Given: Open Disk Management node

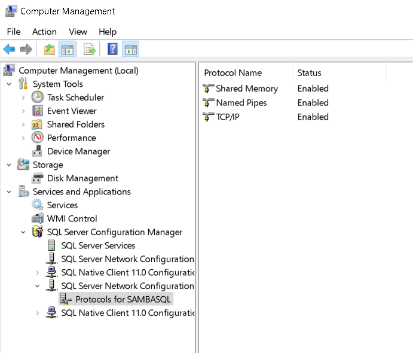Looking at the screenshot, I should point(82,178).
